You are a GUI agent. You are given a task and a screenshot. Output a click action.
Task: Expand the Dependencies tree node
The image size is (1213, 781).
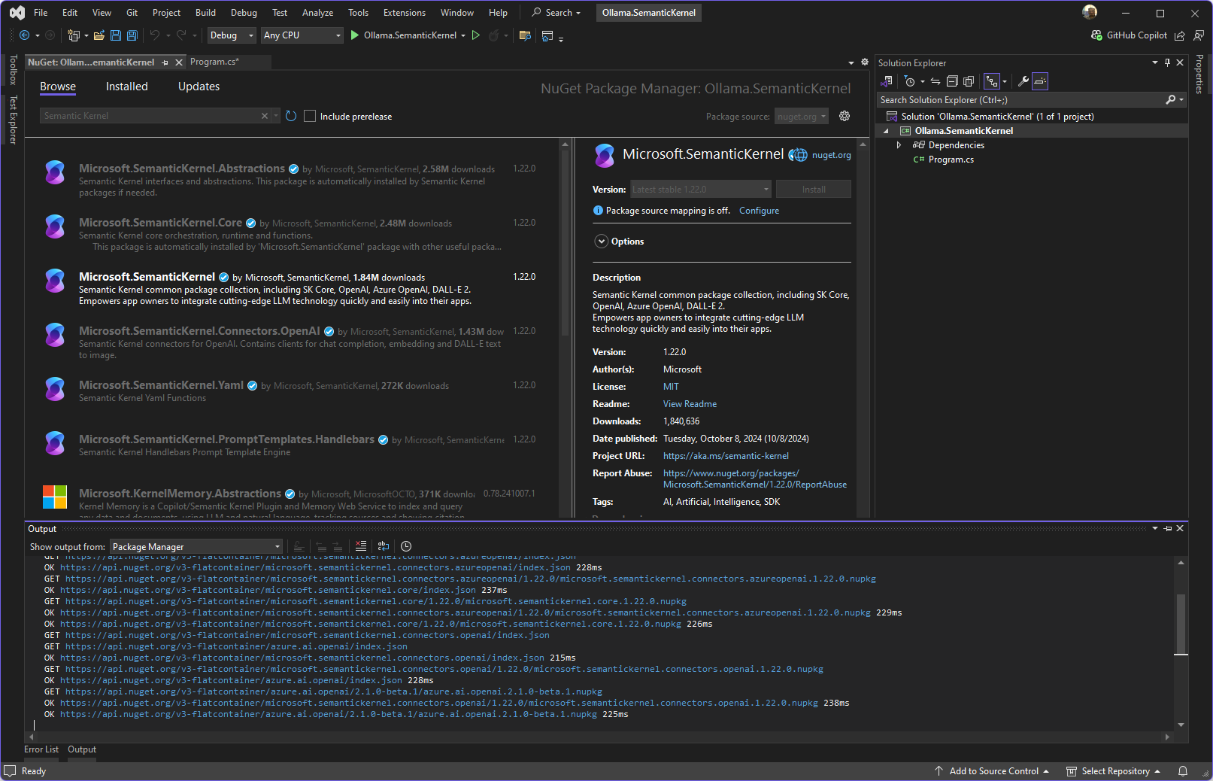[x=899, y=145]
